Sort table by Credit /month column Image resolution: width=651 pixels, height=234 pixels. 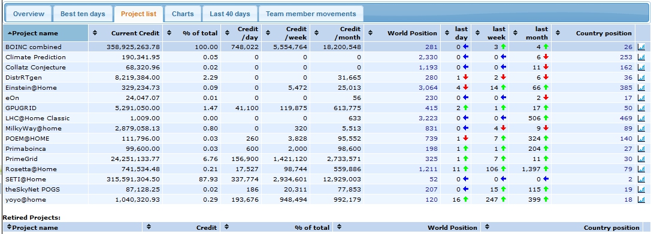click(x=337, y=33)
